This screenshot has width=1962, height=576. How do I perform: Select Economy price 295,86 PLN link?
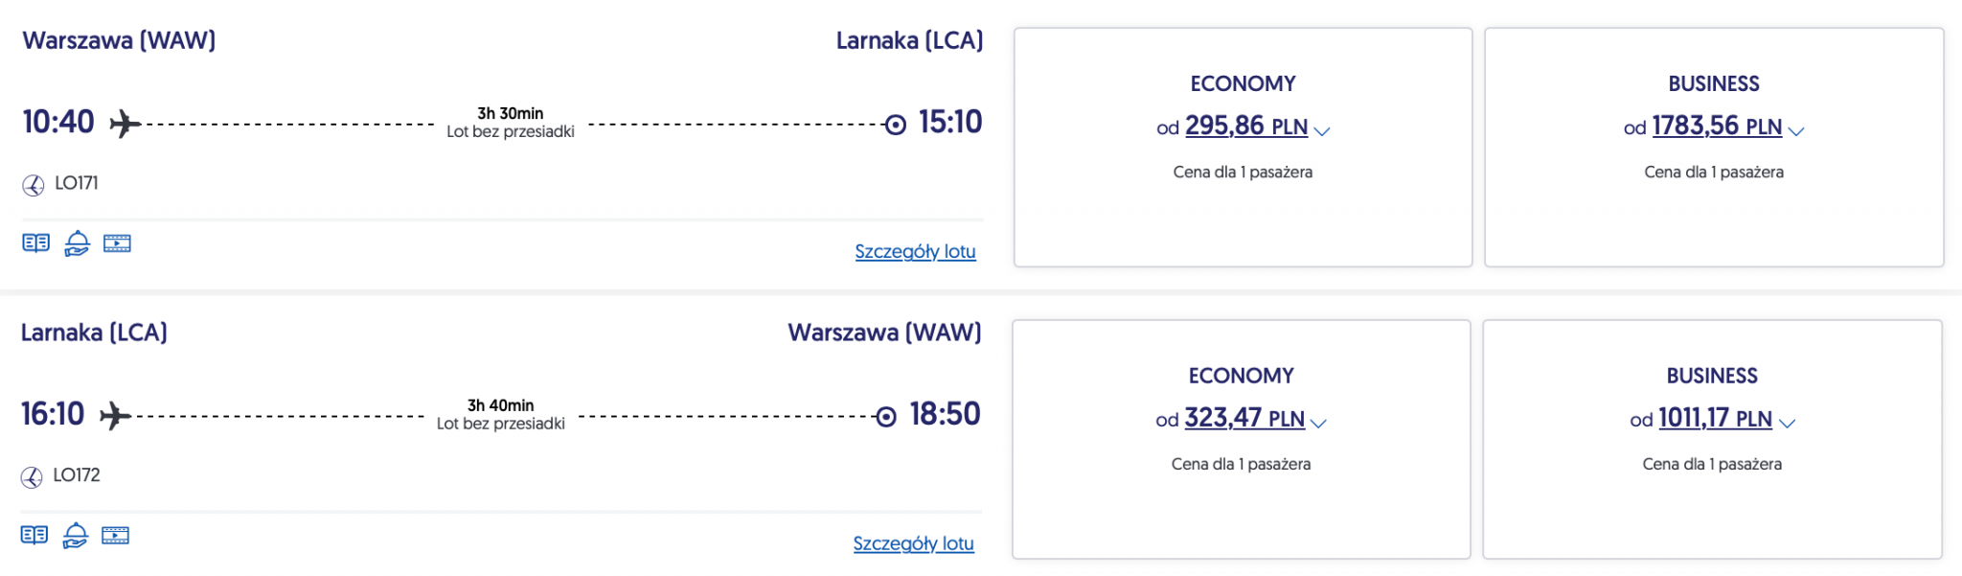(1245, 127)
